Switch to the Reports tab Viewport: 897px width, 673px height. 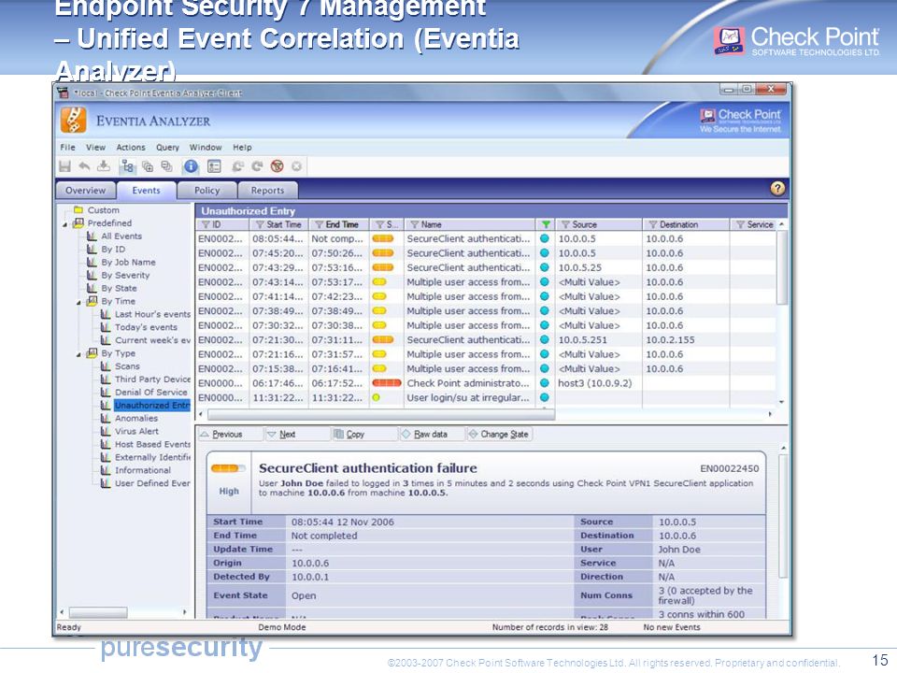[267, 191]
